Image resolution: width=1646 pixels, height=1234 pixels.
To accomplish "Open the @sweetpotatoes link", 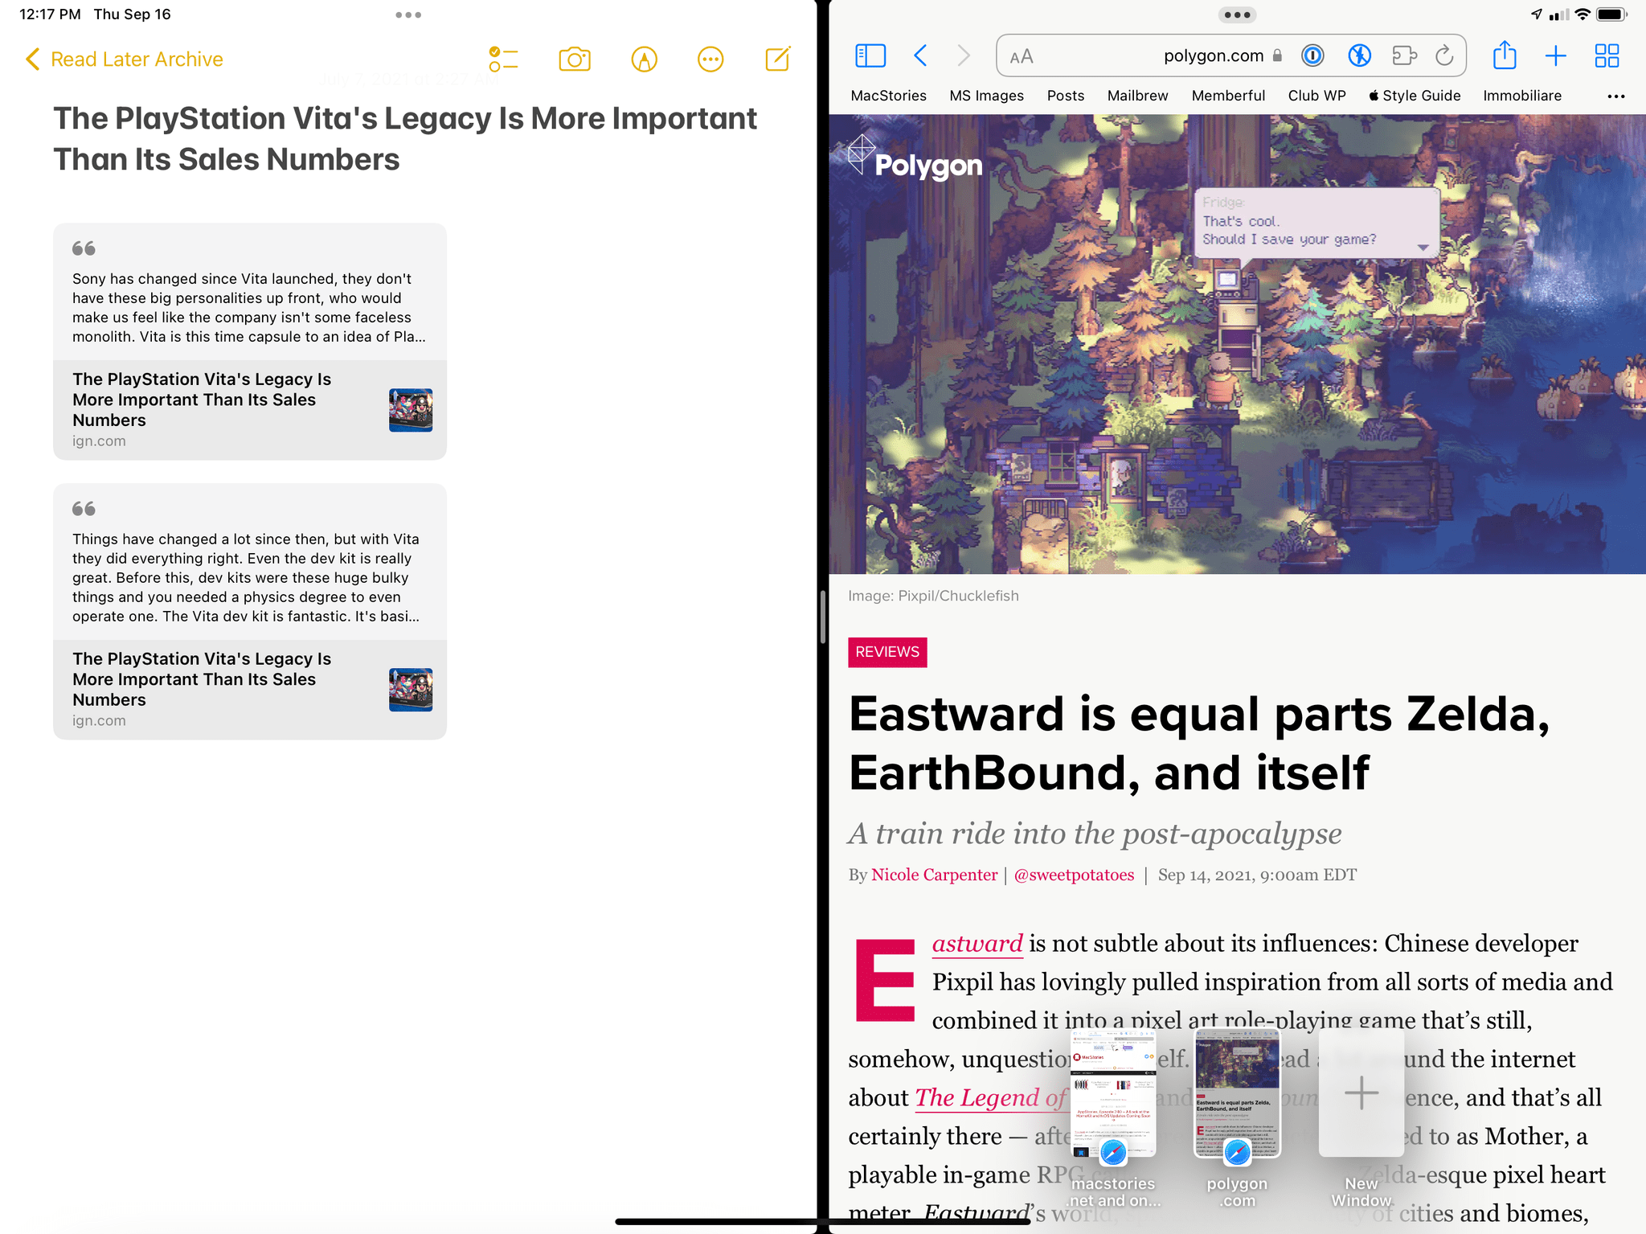I will pyautogui.click(x=1074, y=875).
